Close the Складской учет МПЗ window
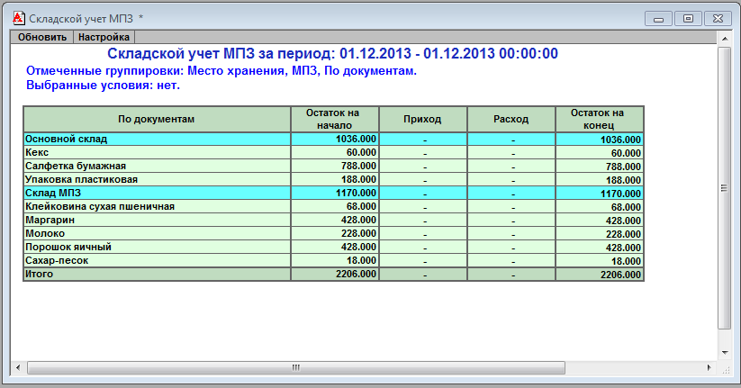 click(x=718, y=19)
